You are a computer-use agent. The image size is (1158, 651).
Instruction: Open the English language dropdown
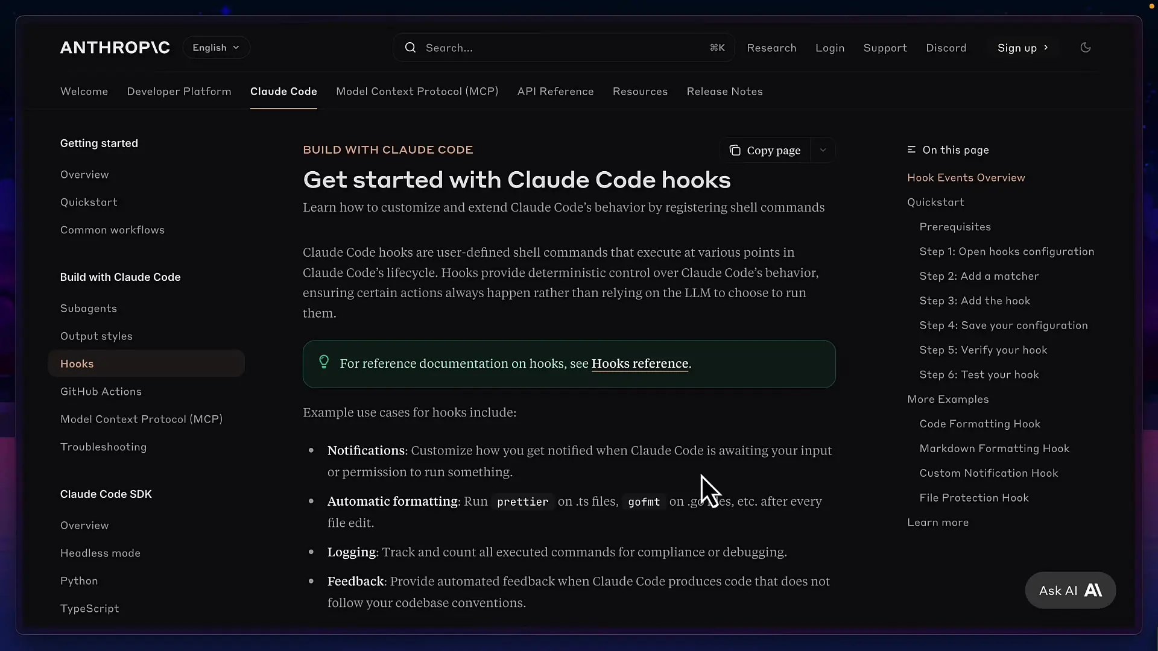[x=215, y=47]
